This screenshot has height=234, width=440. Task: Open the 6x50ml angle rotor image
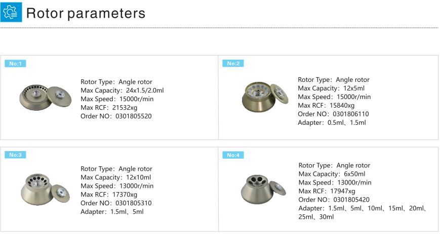(263, 189)
